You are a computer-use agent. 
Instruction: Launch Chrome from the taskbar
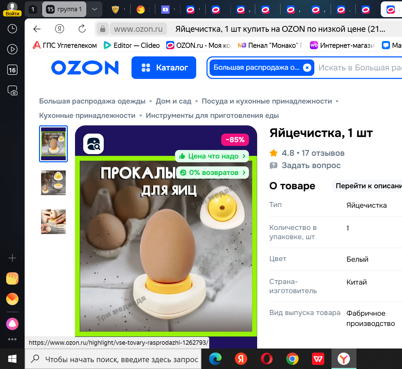click(x=292, y=359)
